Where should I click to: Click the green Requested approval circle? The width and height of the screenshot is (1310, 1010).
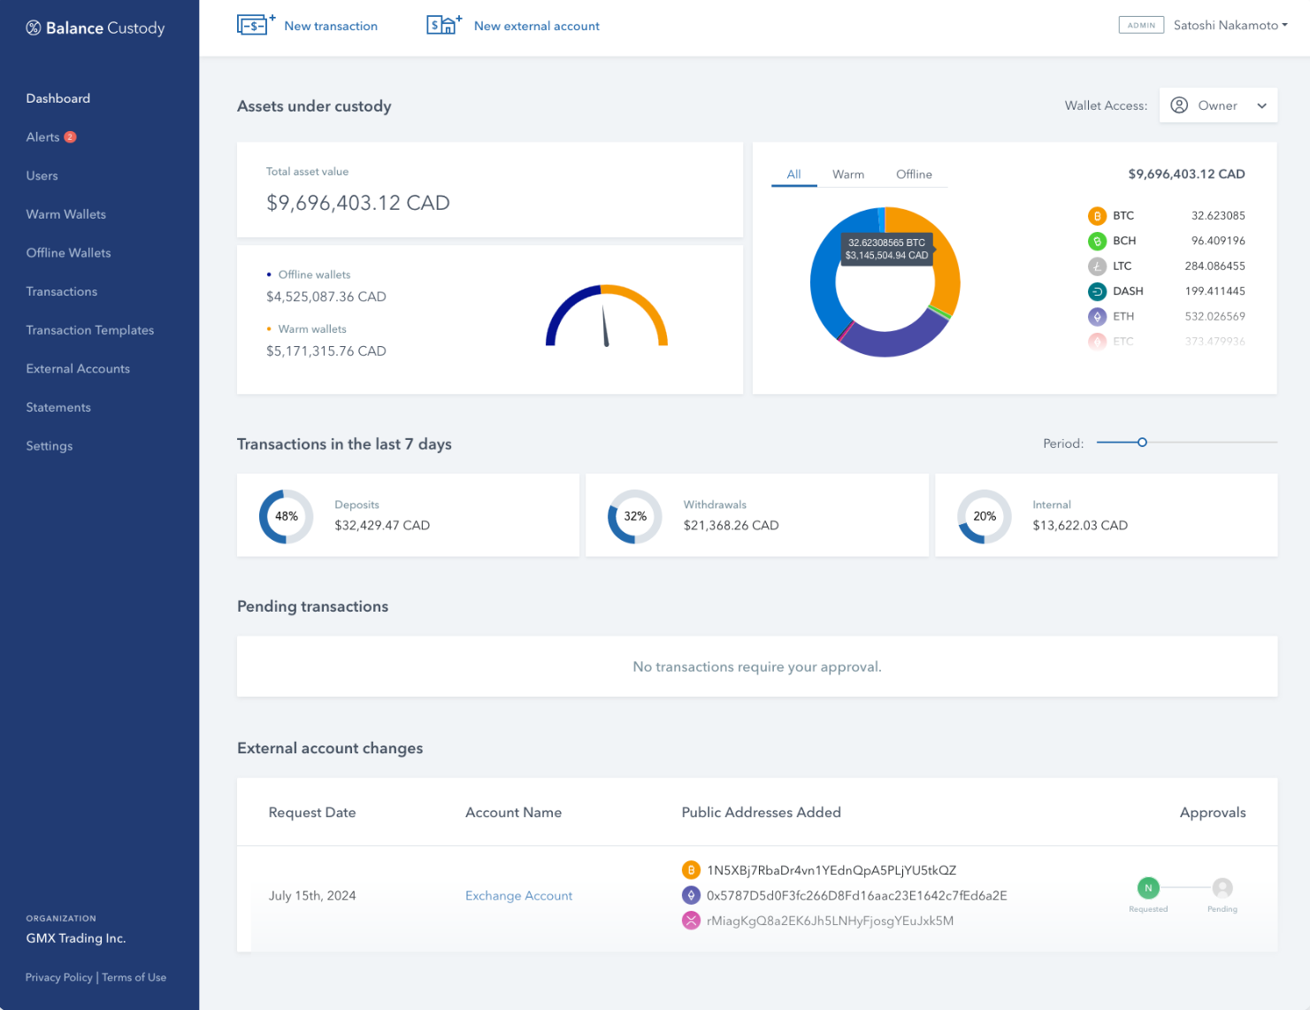pyautogui.click(x=1148, y=888)
